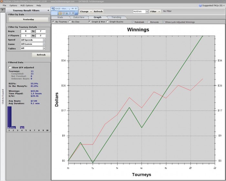Click the Word document icon in SAGE window
226x181 pixels.
coord(53,8)
